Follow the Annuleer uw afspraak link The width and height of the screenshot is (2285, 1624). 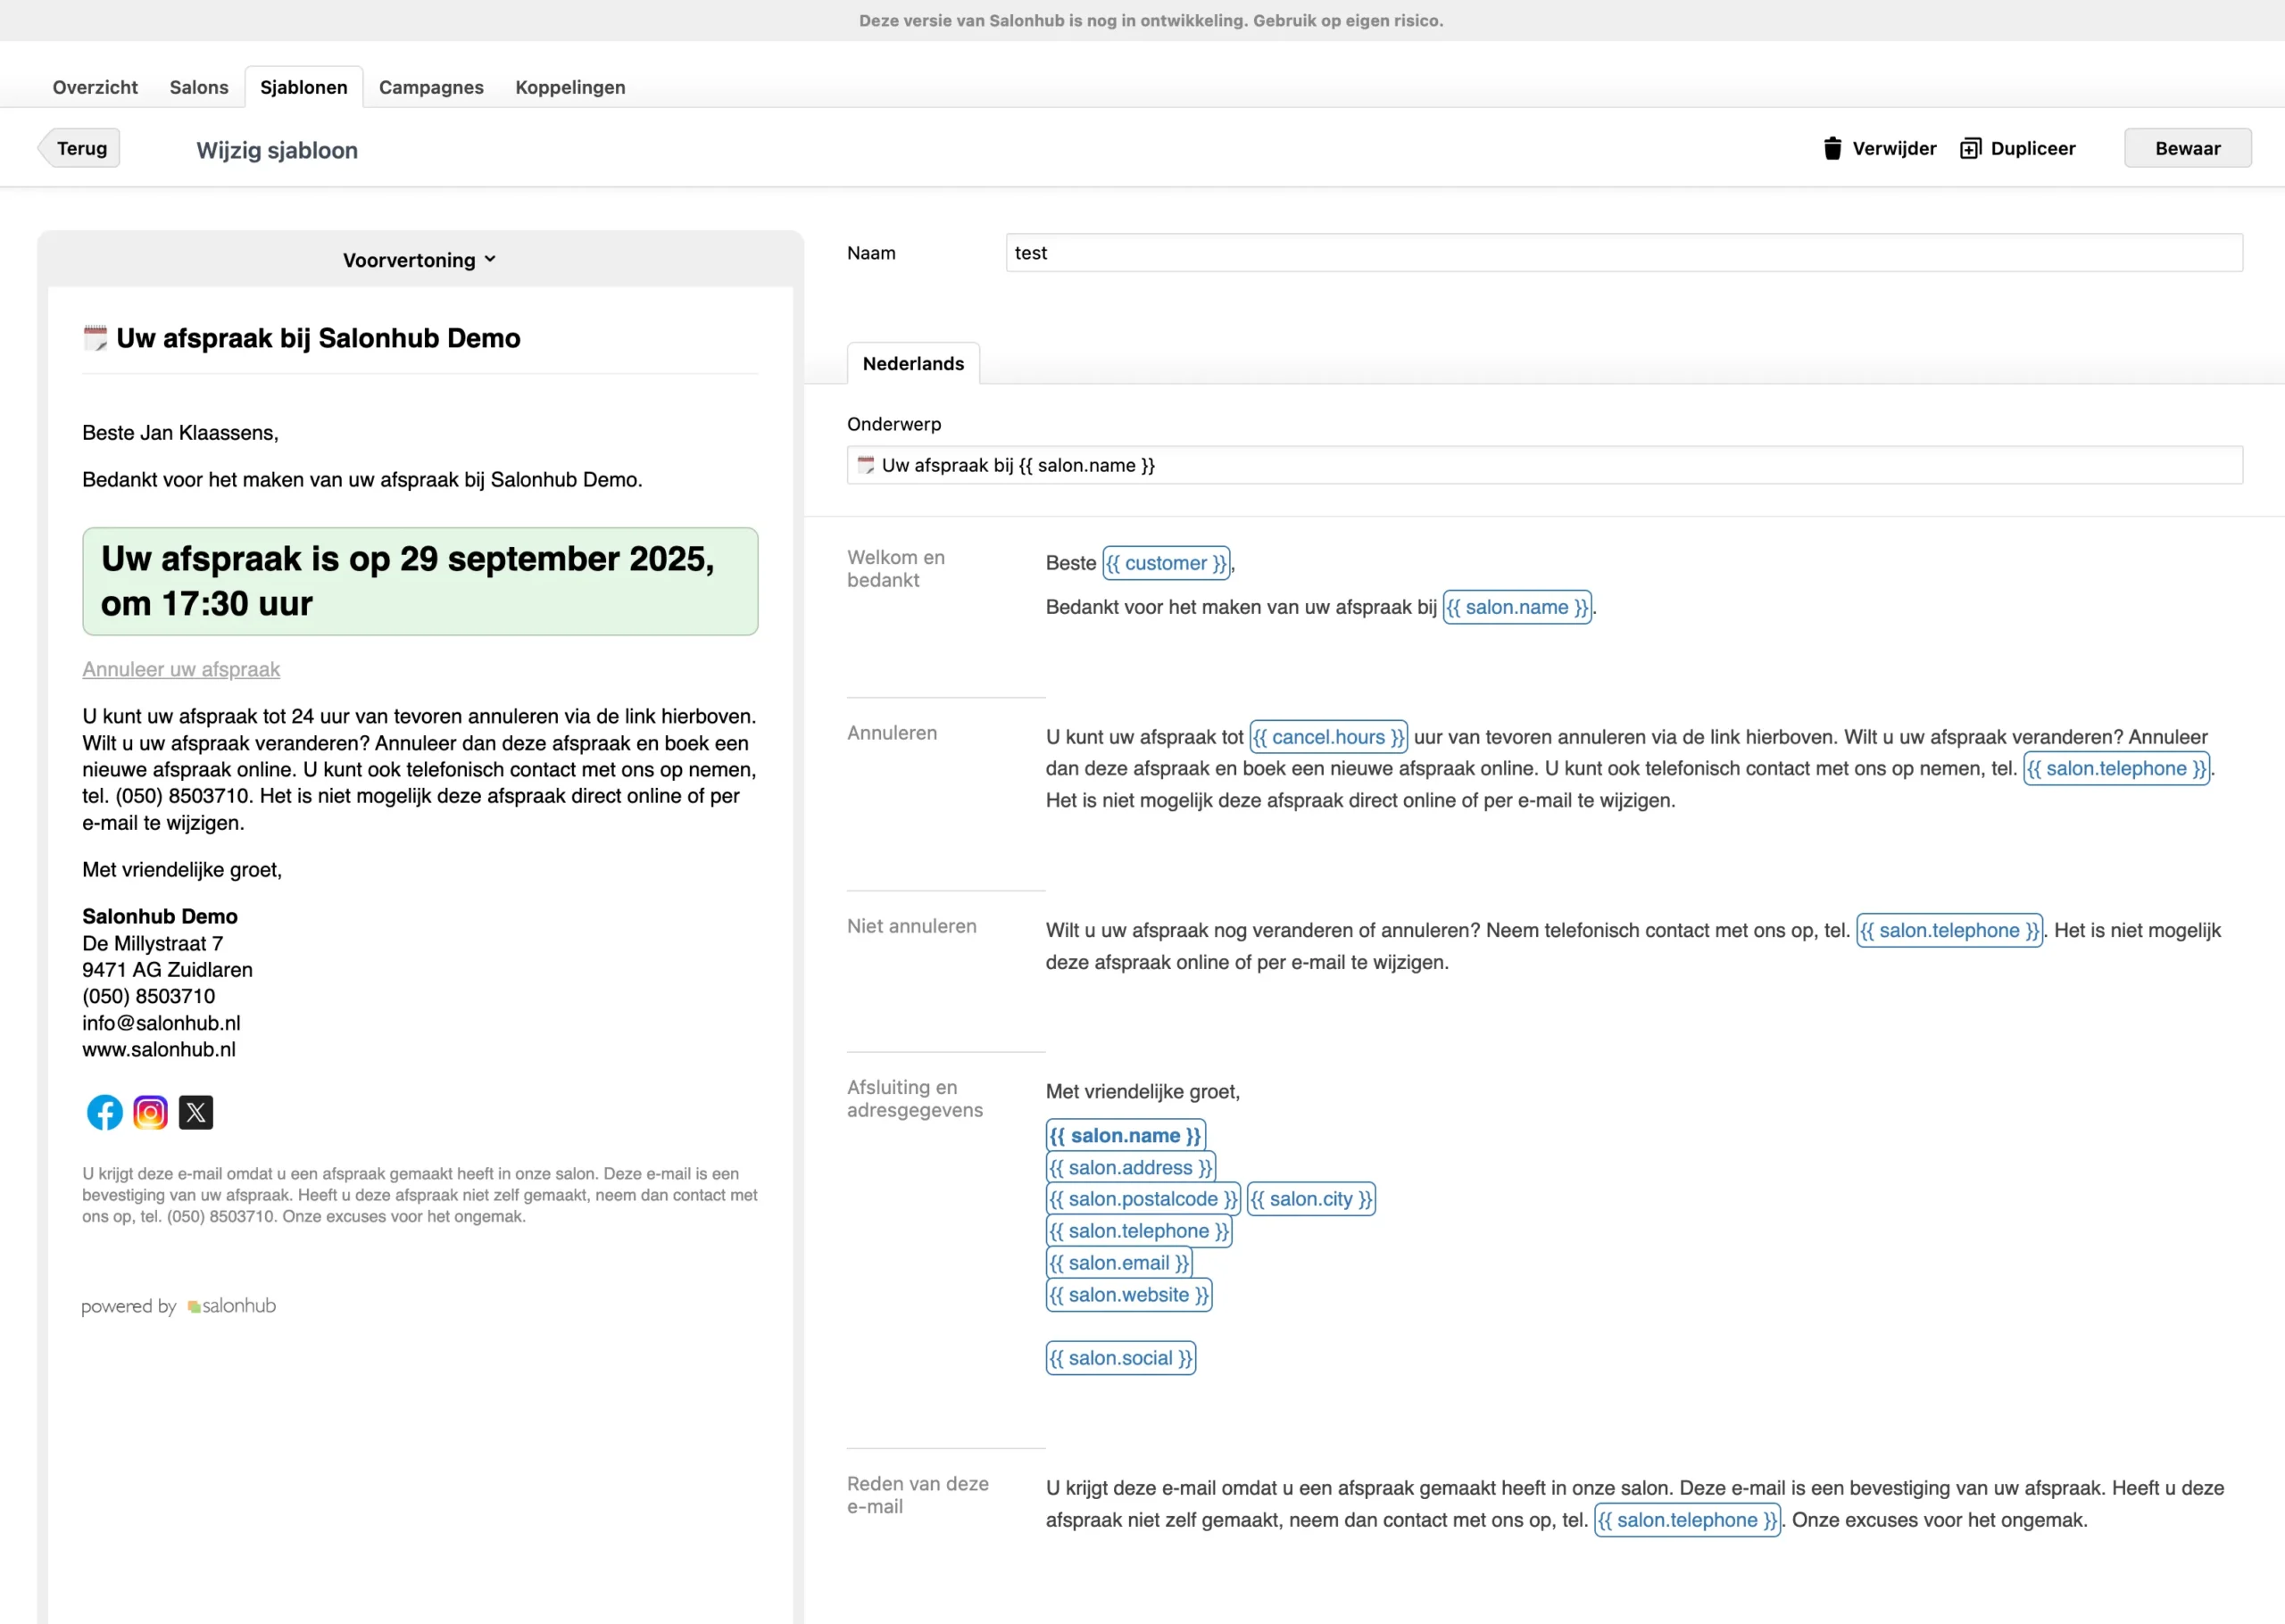181,669
